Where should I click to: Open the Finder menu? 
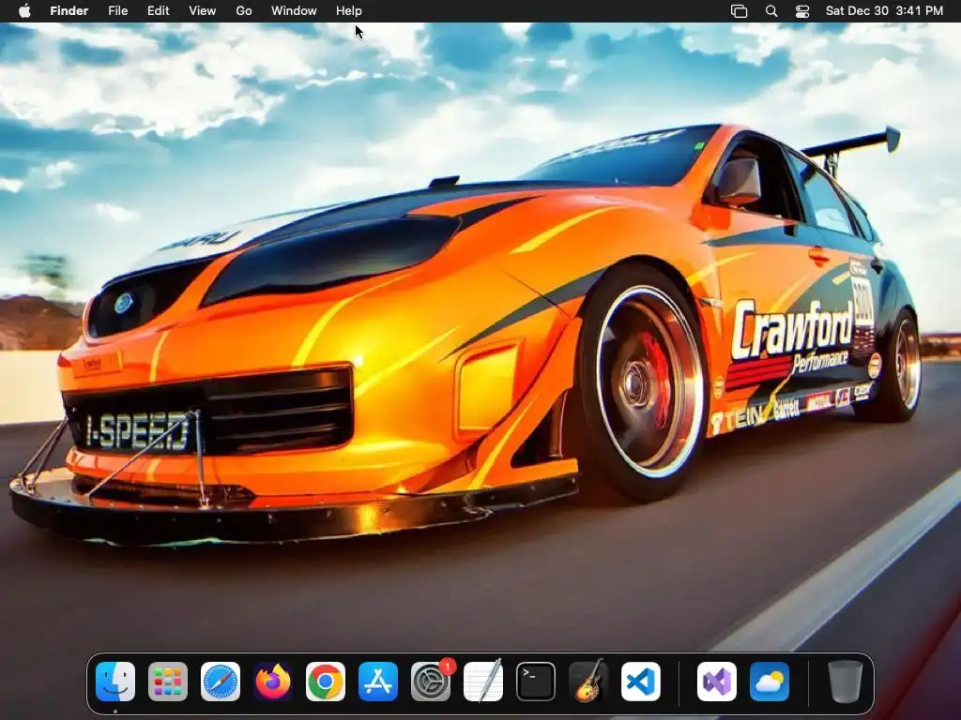point(69,10)
